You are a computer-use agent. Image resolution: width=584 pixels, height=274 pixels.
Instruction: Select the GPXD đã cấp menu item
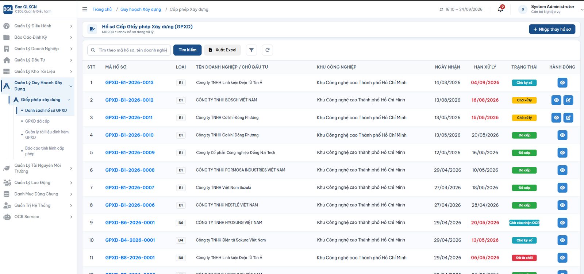pos(37,121)
